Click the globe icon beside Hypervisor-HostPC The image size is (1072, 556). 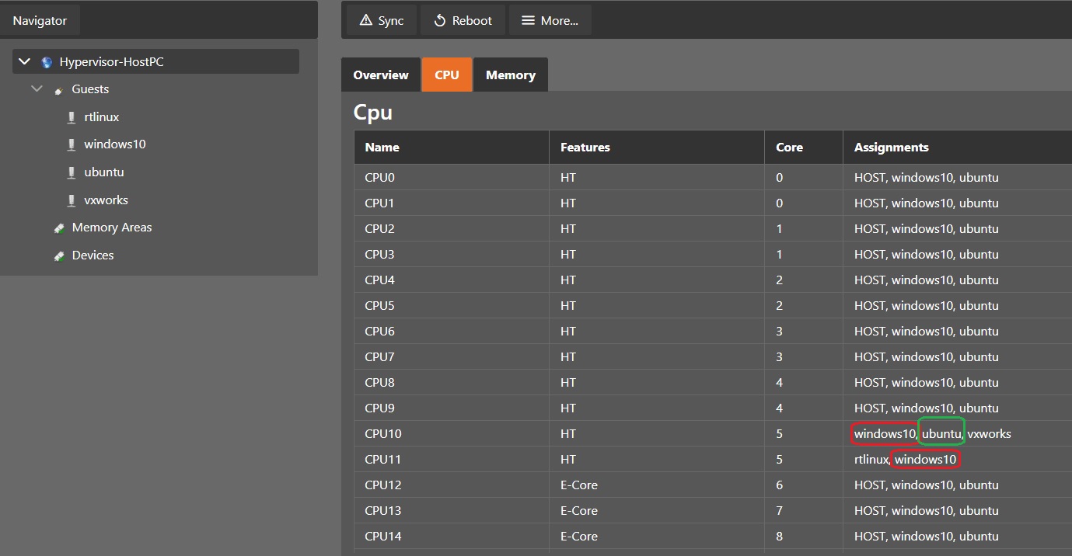point(47,62)
